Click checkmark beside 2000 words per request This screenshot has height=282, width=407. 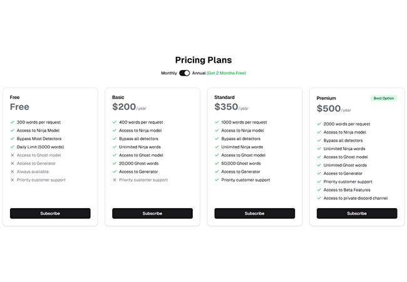[319, 124]
